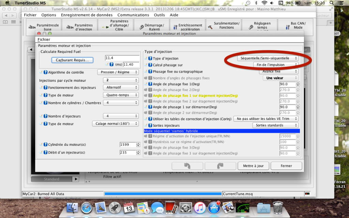Open Nombre d'injecteurs dropdown
This screenshot has width=349, height=218.
click(x=121, y=116)
